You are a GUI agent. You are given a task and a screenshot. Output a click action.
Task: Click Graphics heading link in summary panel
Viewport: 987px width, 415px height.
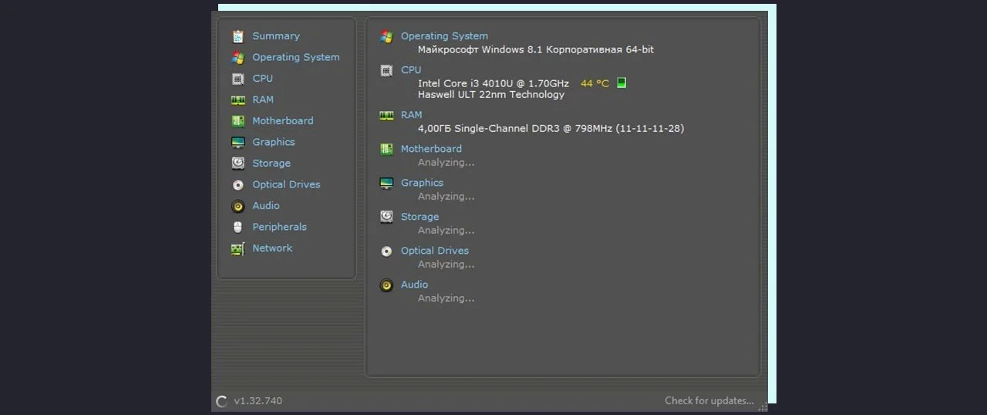tap(422, 183)
